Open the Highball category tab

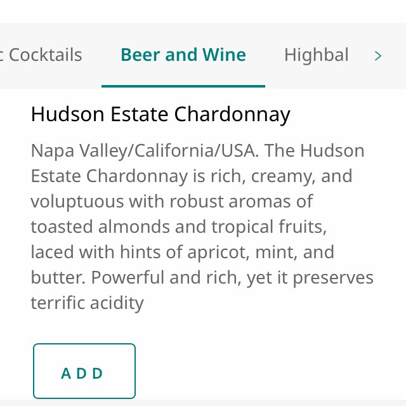(x=316, y=55)
